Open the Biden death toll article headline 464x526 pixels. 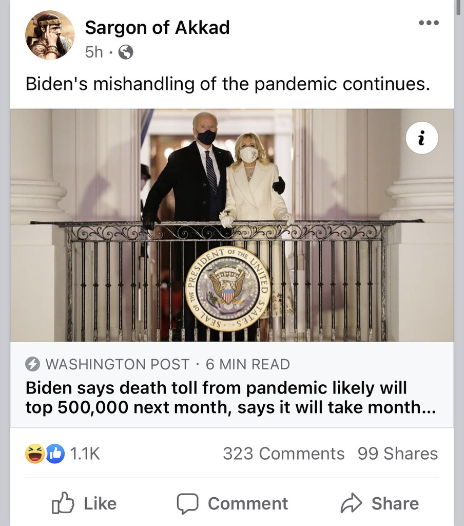click(230, 398)
